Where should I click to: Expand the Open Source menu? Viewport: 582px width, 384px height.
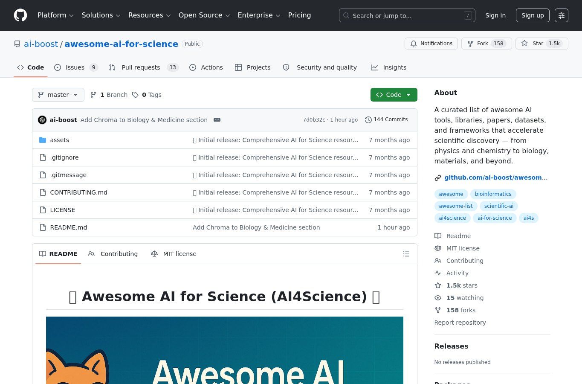(204, 15)
